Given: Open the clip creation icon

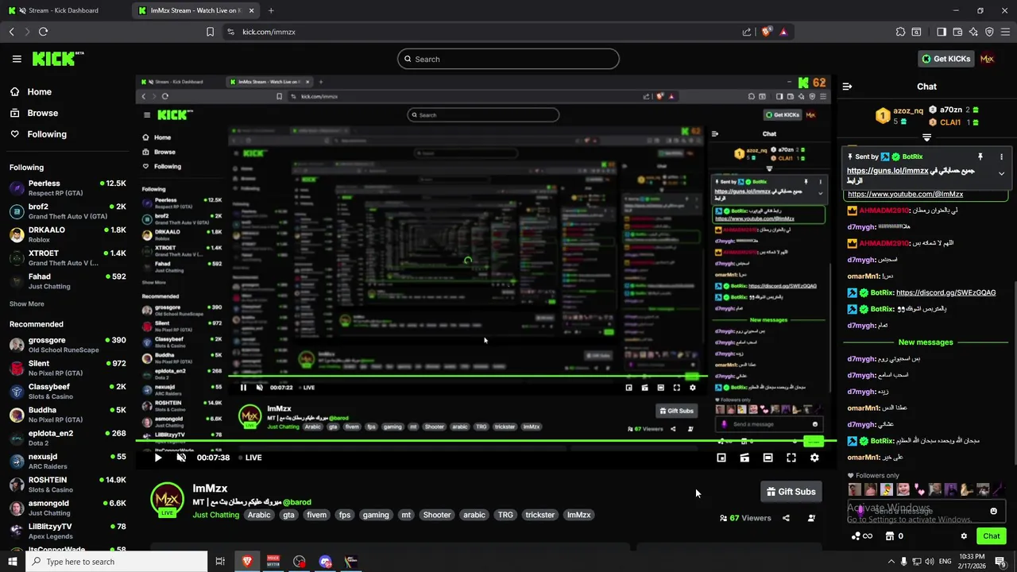Looking at the screenshot, I should pyautogui.click(x=744, y=458).
